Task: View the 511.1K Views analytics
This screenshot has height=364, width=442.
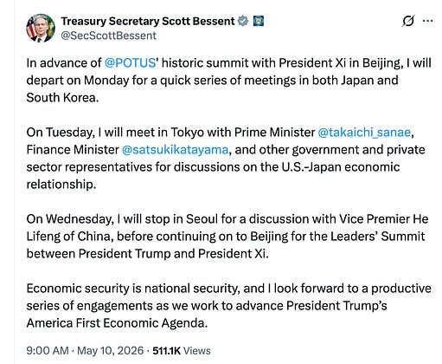Action: point(182,351)
